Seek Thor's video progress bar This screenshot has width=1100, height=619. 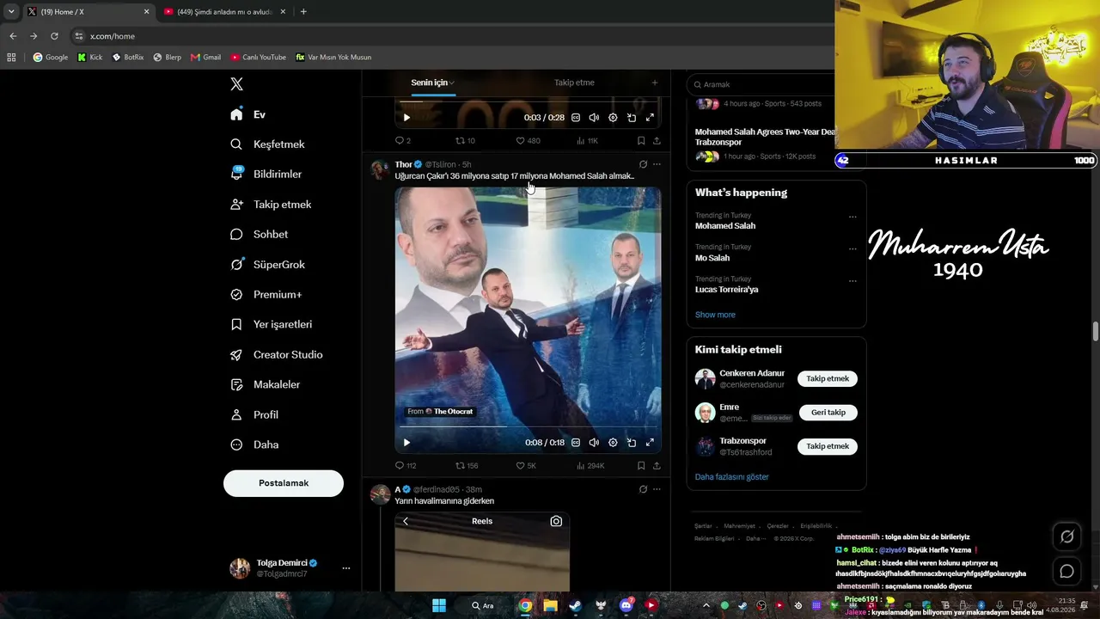tap(529, 426)
